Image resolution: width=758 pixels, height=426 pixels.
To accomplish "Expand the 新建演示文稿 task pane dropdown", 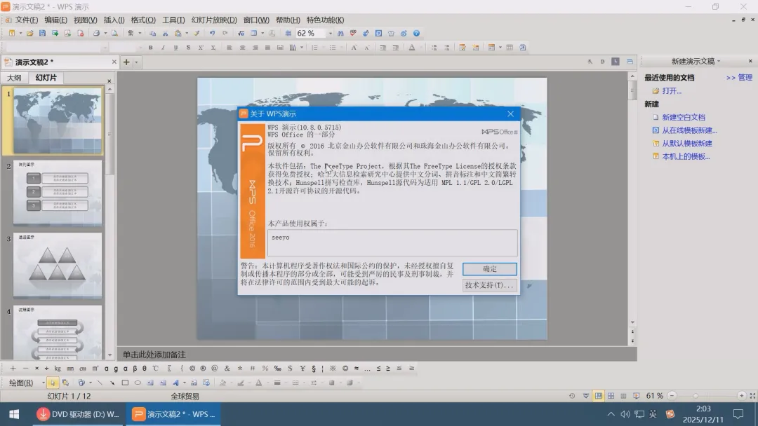I will [x=719, y=61].
